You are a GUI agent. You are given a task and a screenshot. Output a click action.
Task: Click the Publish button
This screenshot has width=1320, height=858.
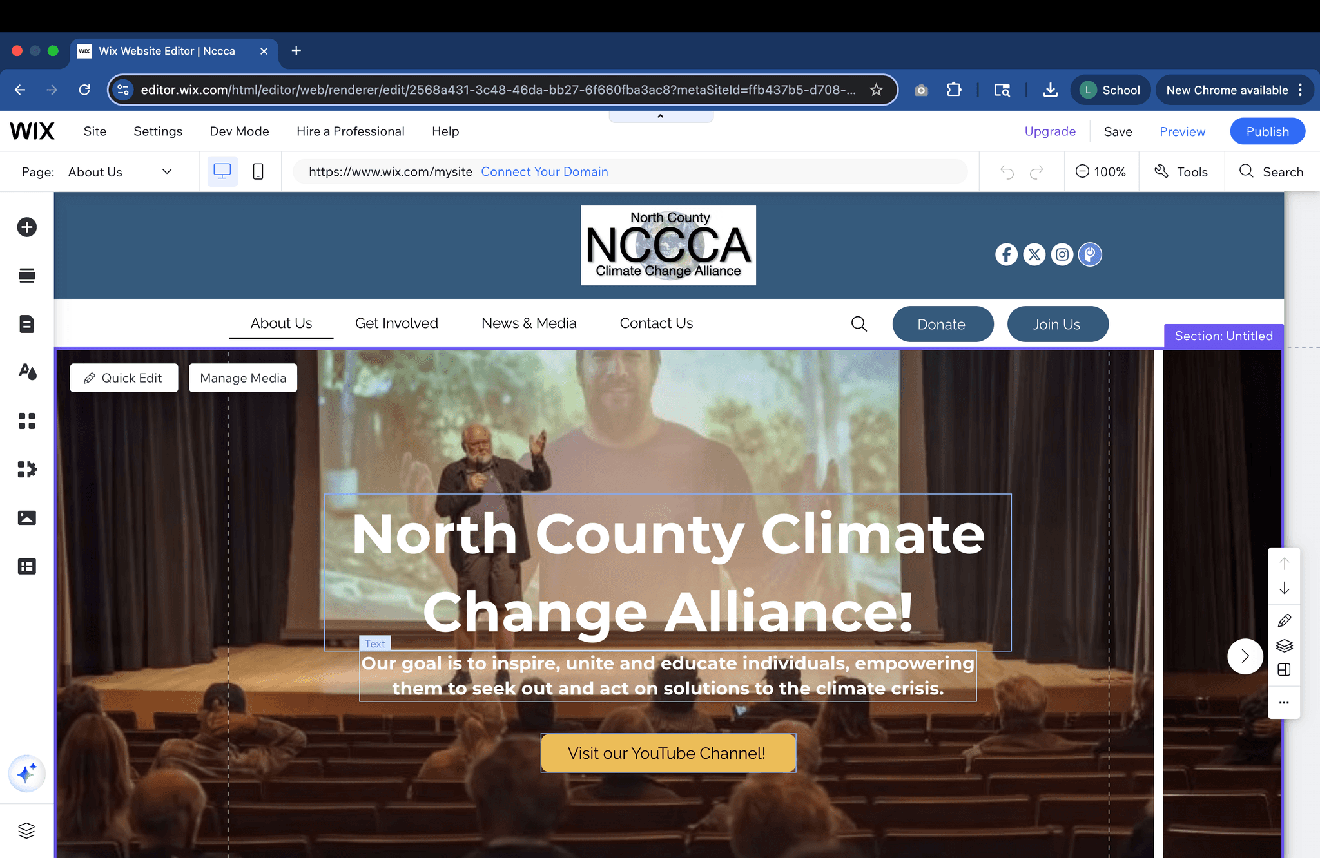click(1267, 131)
